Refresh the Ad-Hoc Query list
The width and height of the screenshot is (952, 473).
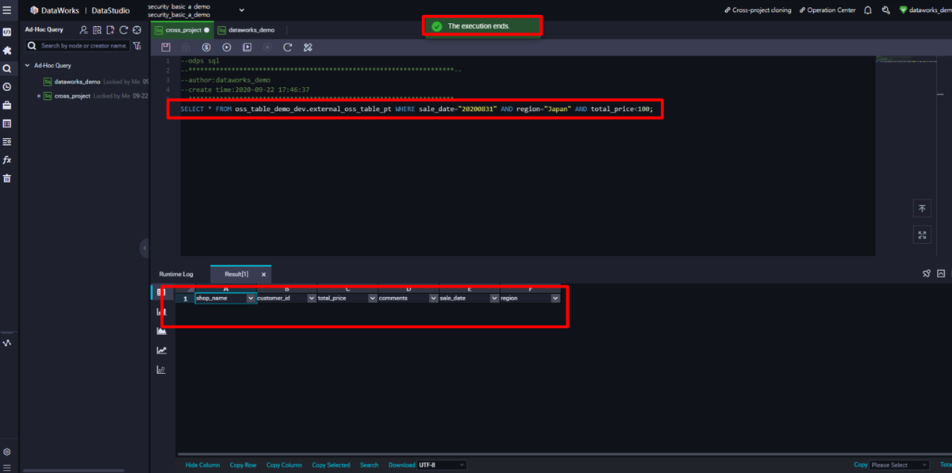124,30
